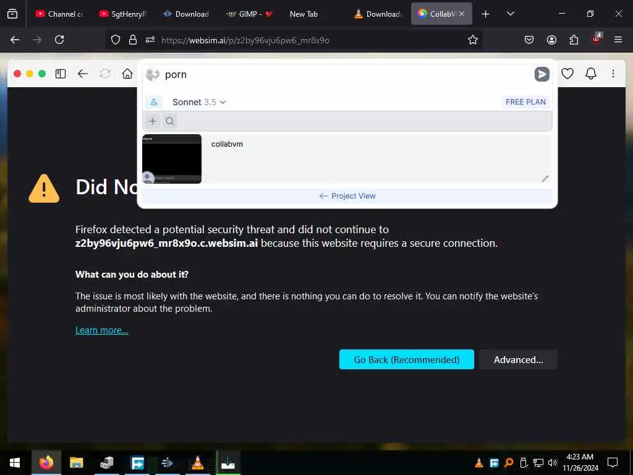Open Windows notification center icon
The height and width of the screenshot is (475, 633).
coord(613,463)
